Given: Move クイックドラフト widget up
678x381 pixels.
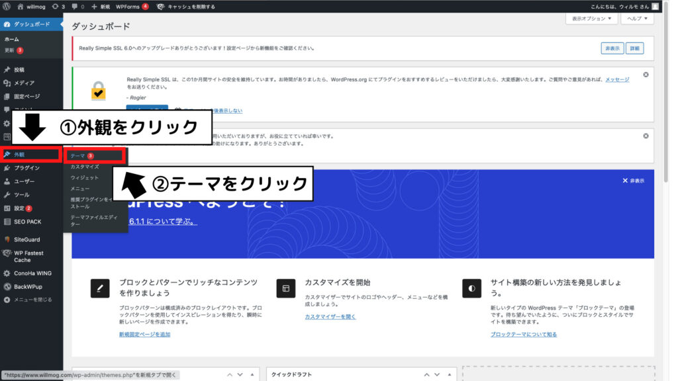Looking at the screenshot, I should point(427,374).
